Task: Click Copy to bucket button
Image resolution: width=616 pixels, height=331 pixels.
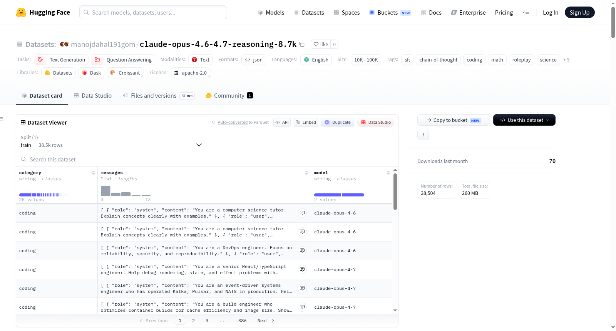Action: [454, 120]
